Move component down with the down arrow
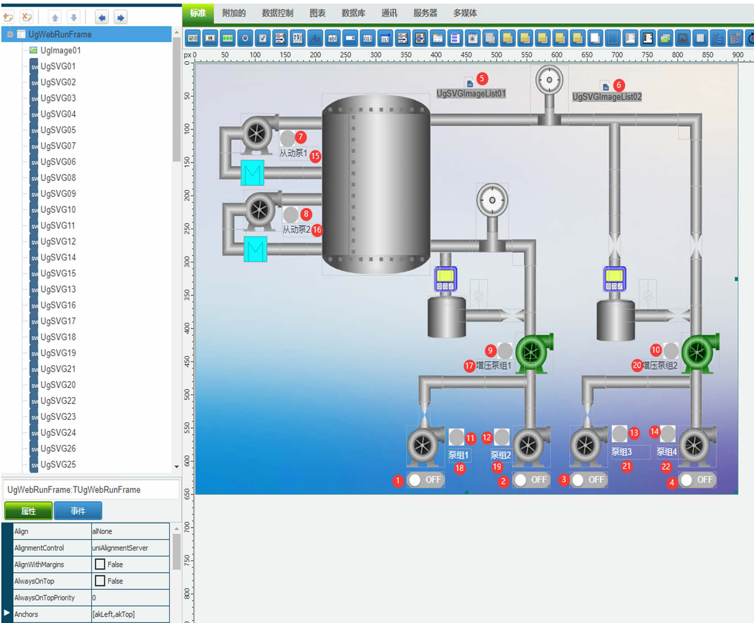Image resolution: width=754 pixels, height=623 pixels. 73,18
